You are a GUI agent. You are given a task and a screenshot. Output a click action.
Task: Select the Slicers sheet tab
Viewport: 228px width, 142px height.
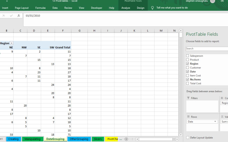pyautogui.click(x=98, y=139)
